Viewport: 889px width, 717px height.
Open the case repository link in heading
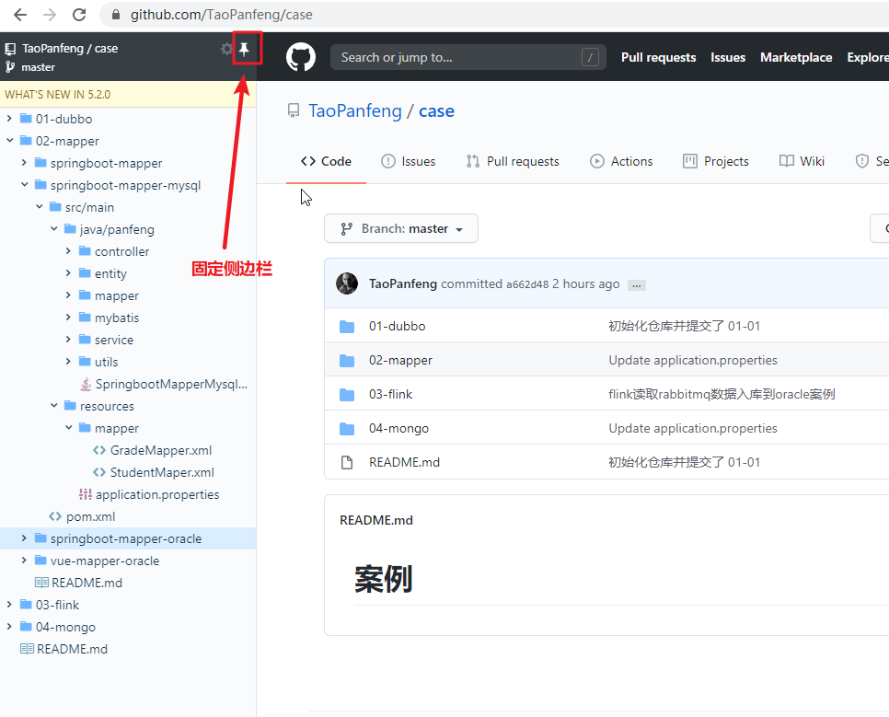pyautogui.click(x=436, y=110)
